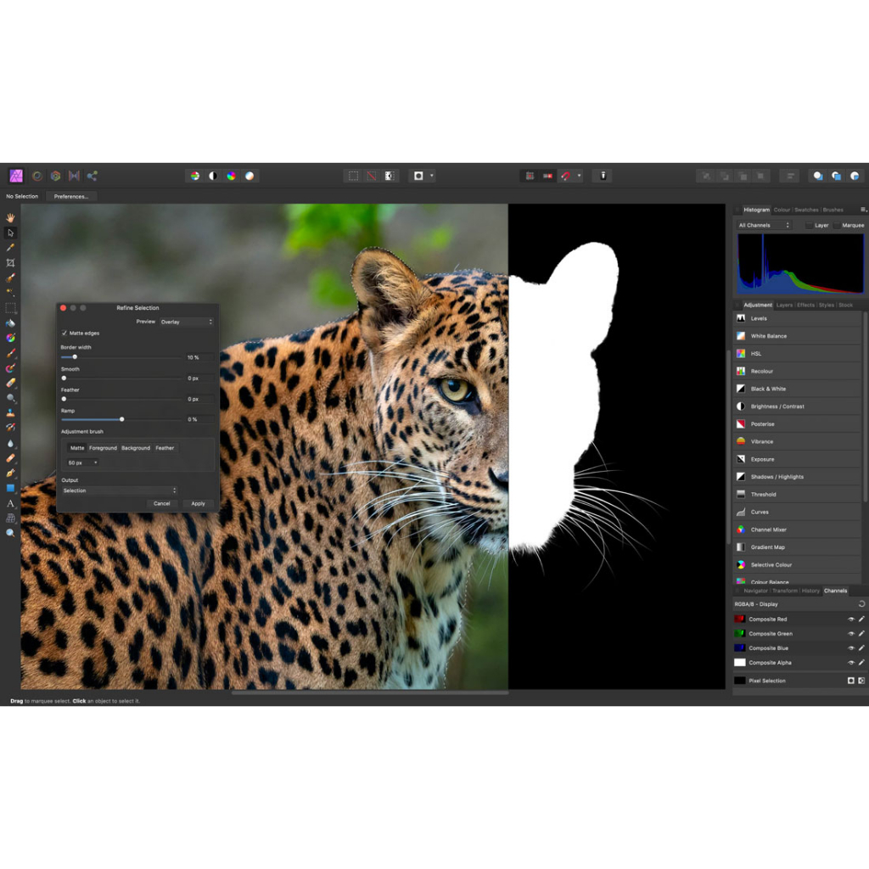Hide the Composite Red channel

(x=850, y=619)
